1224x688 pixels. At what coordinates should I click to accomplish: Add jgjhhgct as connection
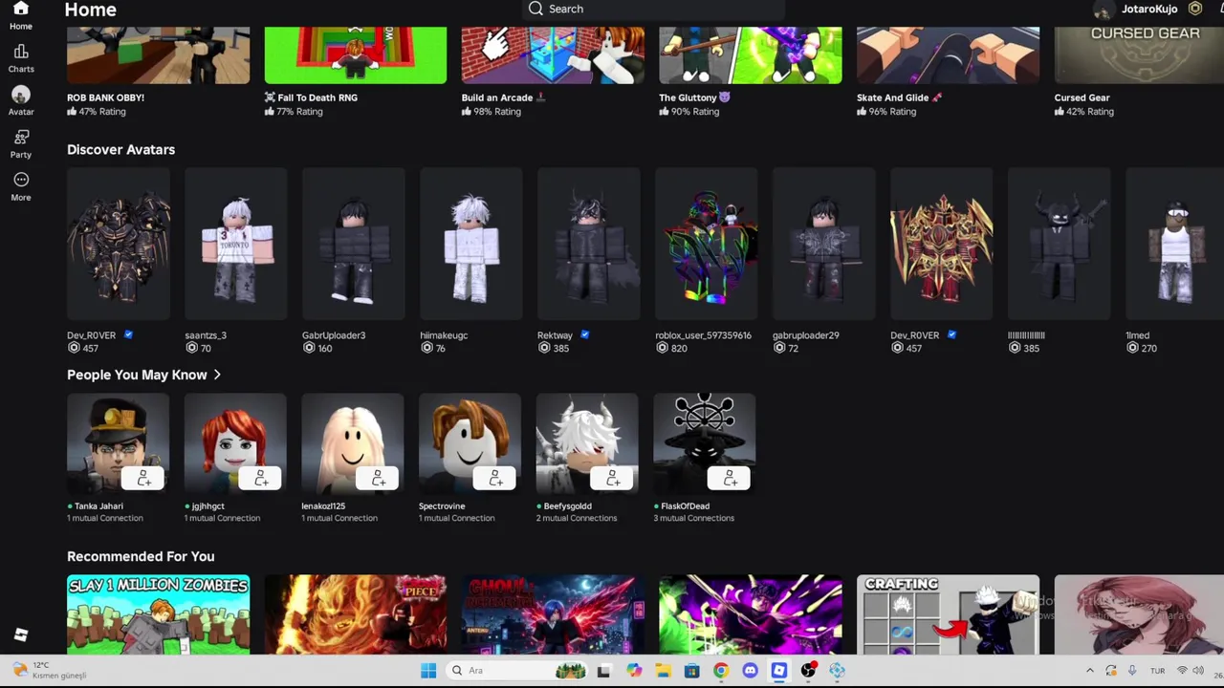coord(261,478)
